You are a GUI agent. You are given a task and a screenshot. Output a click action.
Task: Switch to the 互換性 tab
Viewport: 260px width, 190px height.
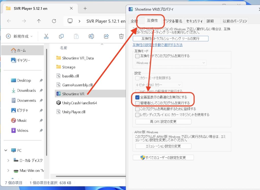(152, 21)
